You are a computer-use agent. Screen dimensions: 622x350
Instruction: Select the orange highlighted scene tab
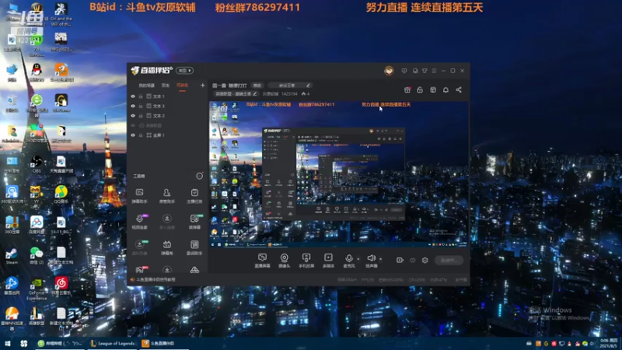click(182, 86)
